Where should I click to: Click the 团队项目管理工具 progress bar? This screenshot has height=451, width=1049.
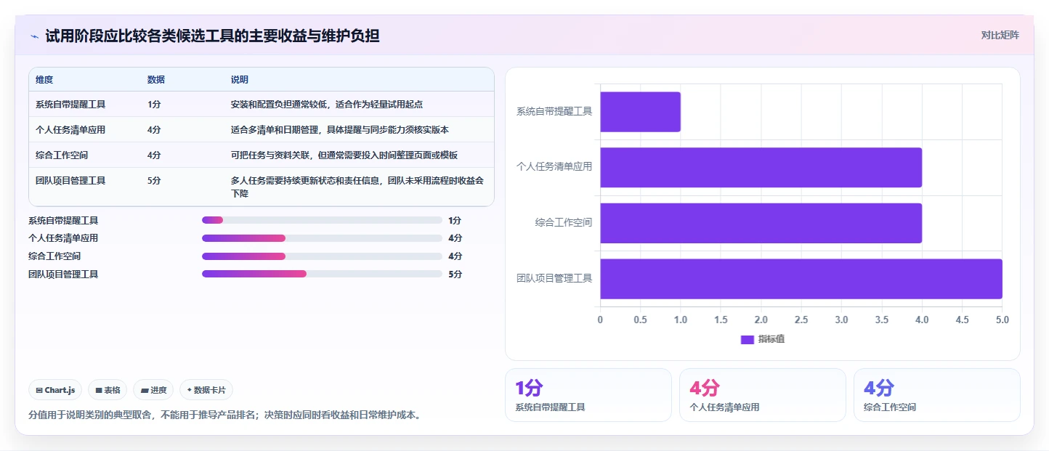(x=322, y=274)
